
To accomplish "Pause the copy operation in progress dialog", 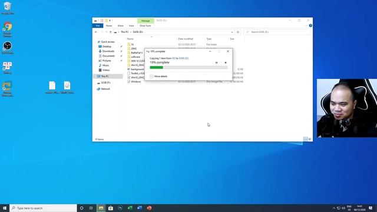I will [216, 63].
